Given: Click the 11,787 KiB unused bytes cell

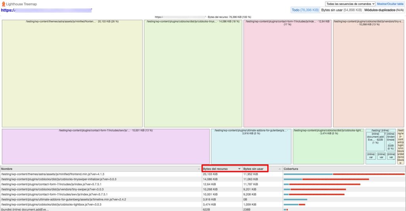Looking at the screenshot, I should tap(262, 185).
